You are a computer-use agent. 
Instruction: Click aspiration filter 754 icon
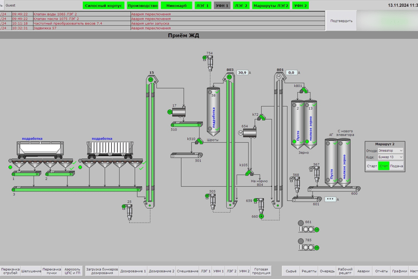[x=210, y=63]
